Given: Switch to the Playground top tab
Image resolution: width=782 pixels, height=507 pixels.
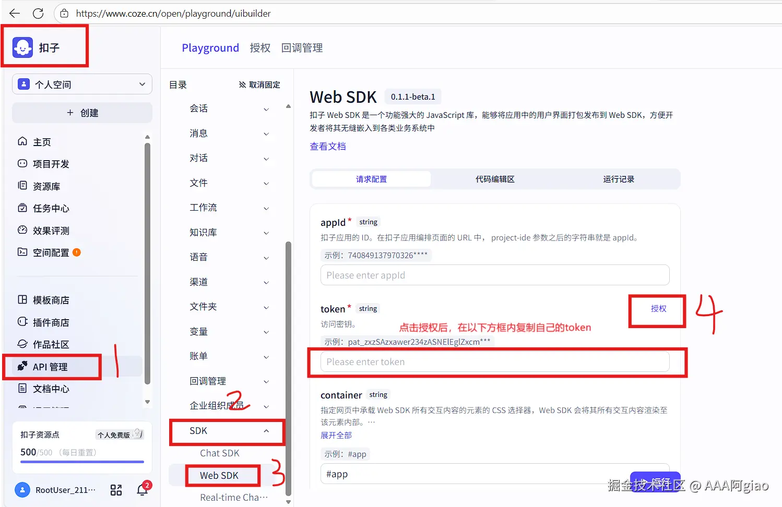Looking at the screenshot, I should tap(210, 48).
